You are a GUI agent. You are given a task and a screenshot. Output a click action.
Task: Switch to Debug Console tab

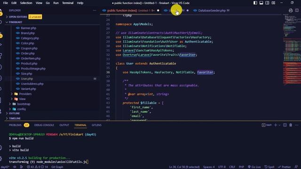[44, 125]
